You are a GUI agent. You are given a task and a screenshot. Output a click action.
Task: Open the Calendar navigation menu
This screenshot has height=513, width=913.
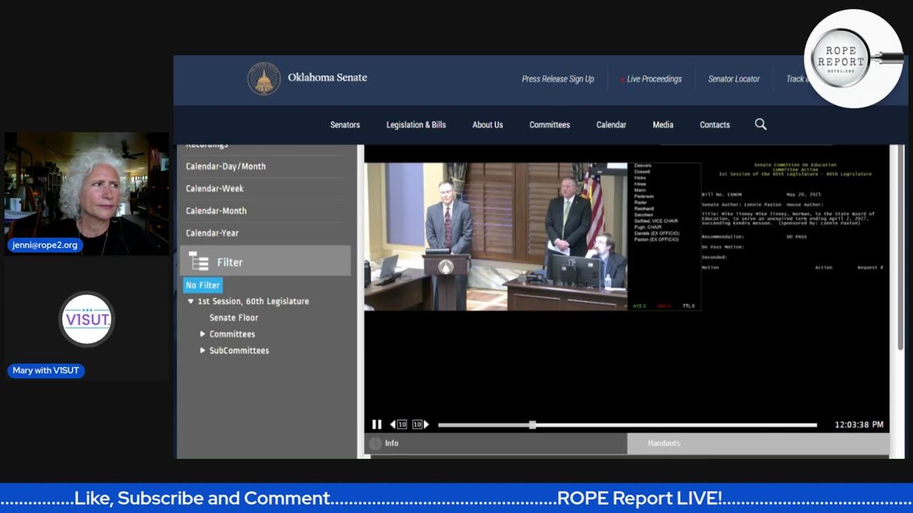[x=611, y=125]
